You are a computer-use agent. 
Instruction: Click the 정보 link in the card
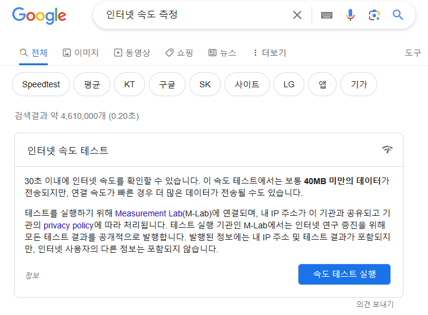(32, 275)
